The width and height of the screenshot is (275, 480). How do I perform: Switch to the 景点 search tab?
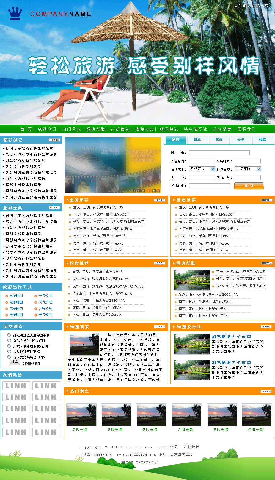click(x=241, y=140)
